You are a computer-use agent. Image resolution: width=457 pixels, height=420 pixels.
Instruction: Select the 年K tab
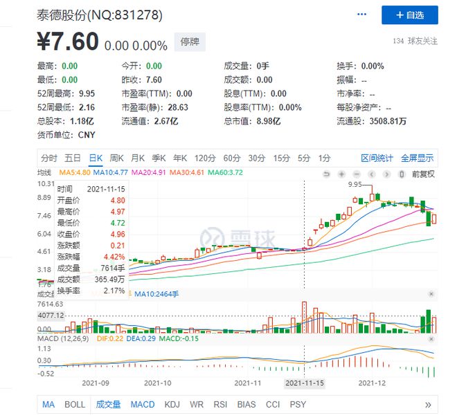click(x=180, y=158)
